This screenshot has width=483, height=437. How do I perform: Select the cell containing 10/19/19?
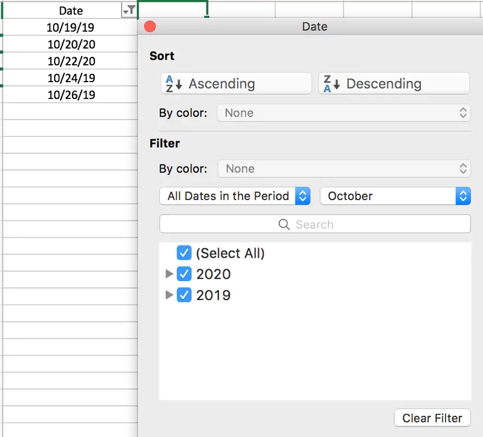(71, 27)
